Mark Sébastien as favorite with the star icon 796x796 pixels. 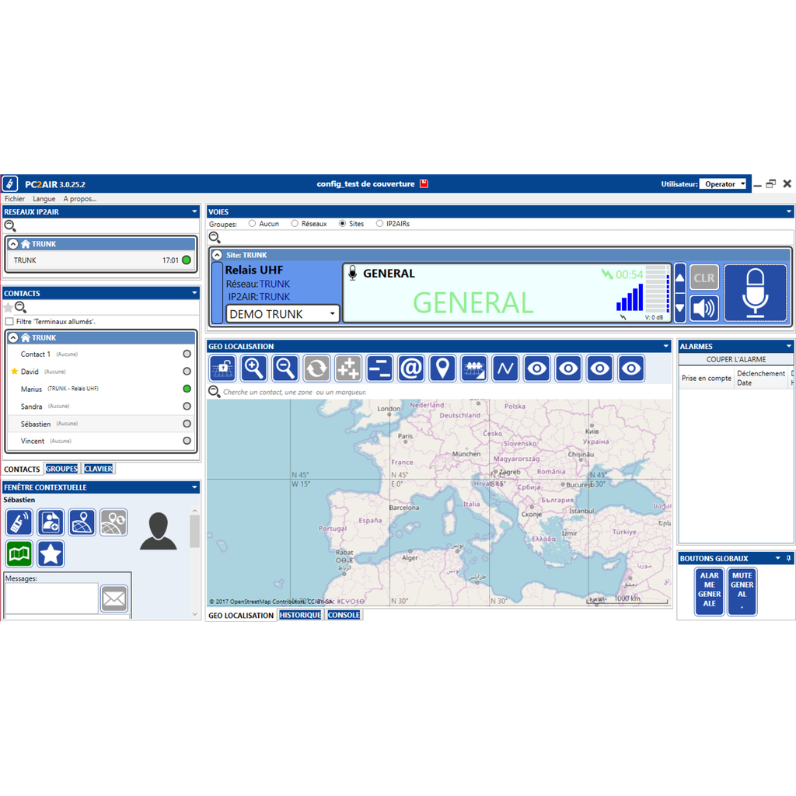[49, 553]
